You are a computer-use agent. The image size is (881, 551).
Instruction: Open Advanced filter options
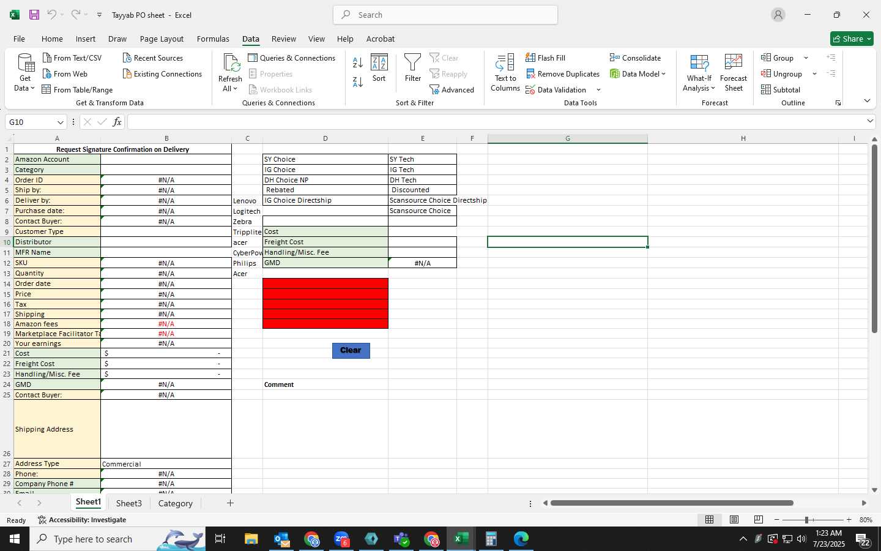coord(452,89)
